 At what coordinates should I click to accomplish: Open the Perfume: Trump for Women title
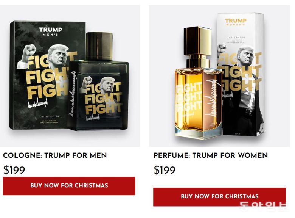tap(211, 155)
